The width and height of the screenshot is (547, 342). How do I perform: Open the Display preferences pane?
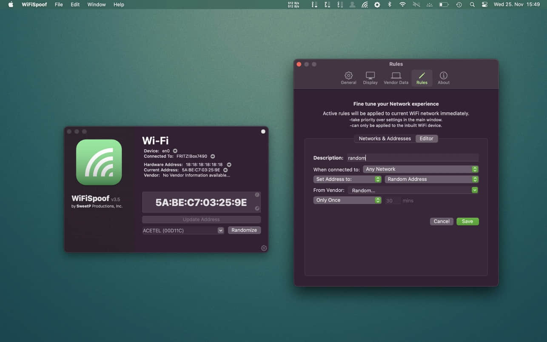click(370, 77)
